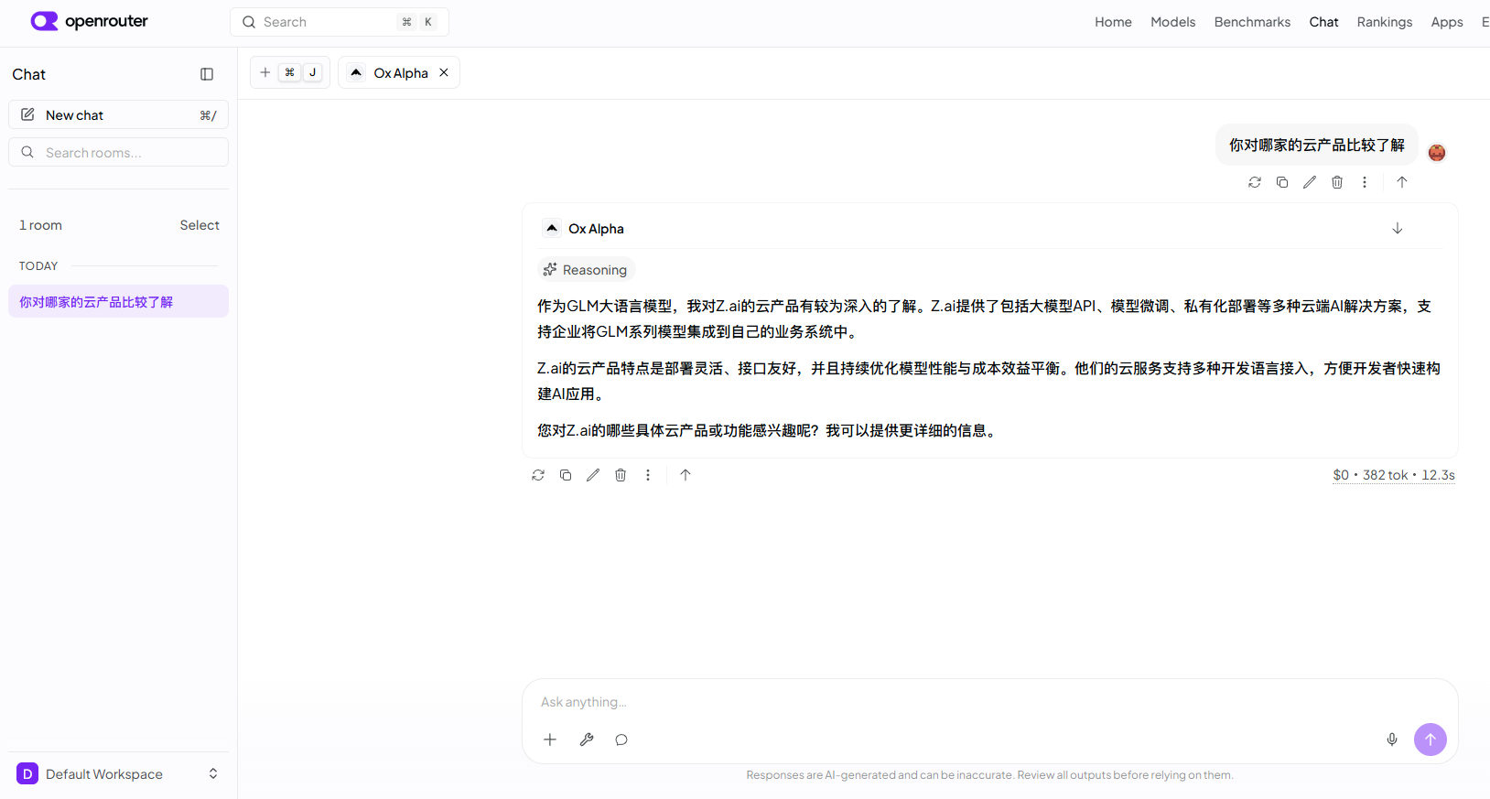Click Select next to 1 room
The width and height of the screenshot is (1490, 799).
tap(200, 225)
